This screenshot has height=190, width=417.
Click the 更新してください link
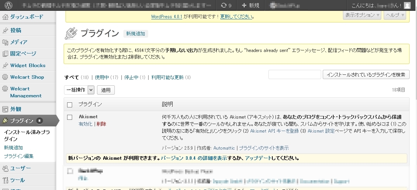tap(236, 17)
